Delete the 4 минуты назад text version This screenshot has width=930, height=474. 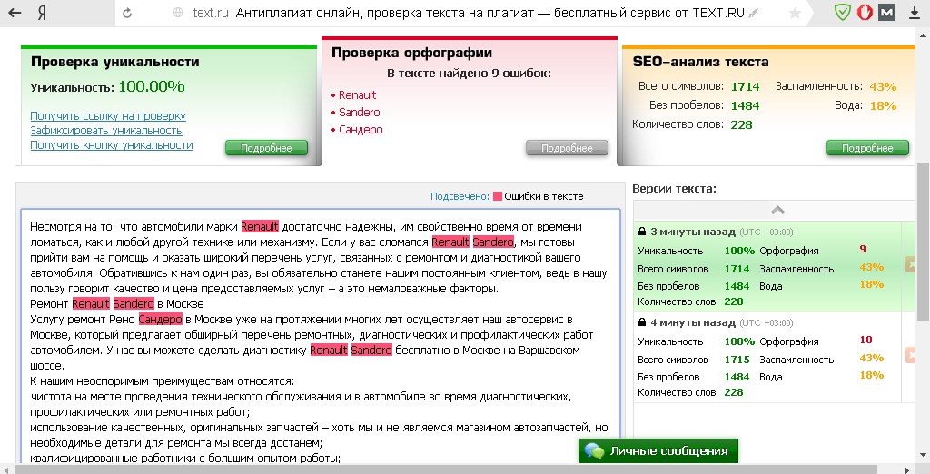(910, 355)
